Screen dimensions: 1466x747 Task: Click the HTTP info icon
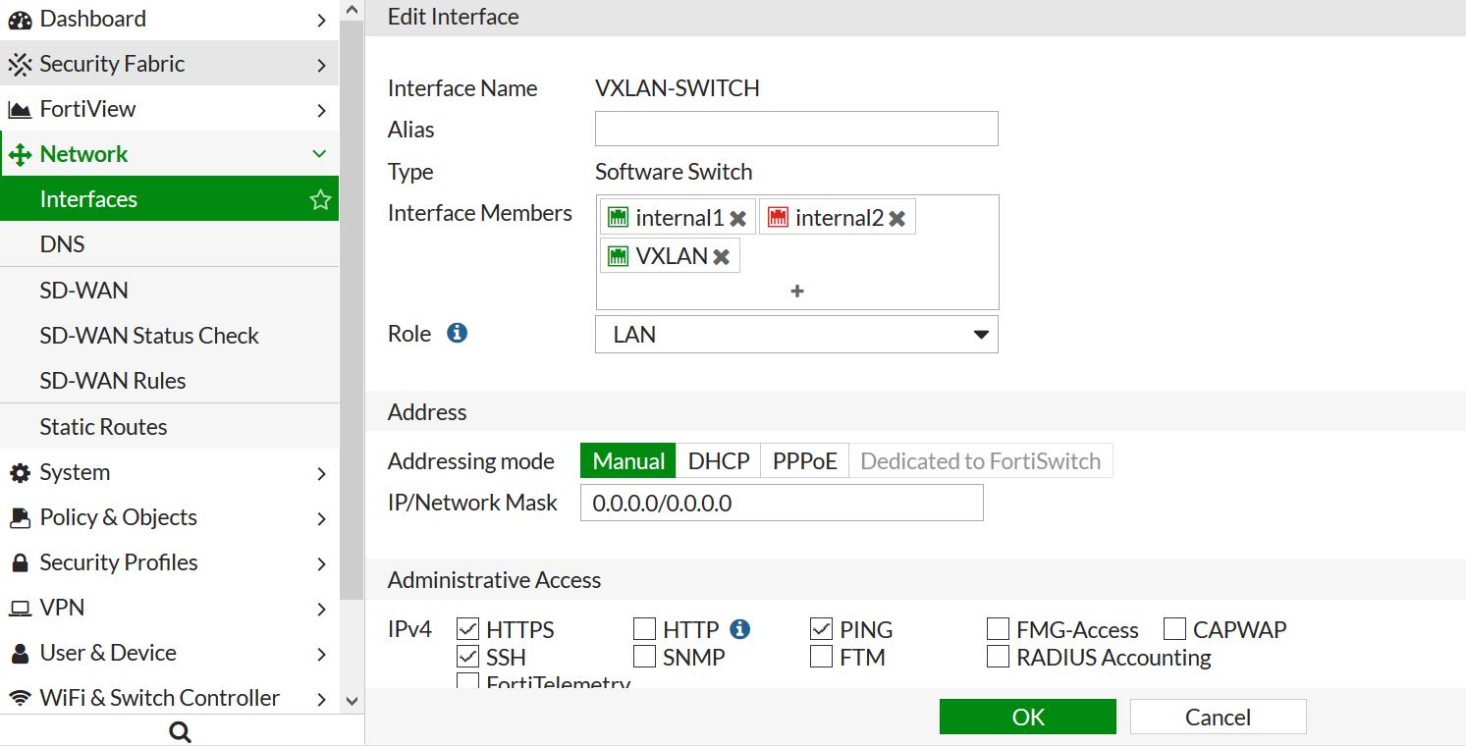pos(740,629)
